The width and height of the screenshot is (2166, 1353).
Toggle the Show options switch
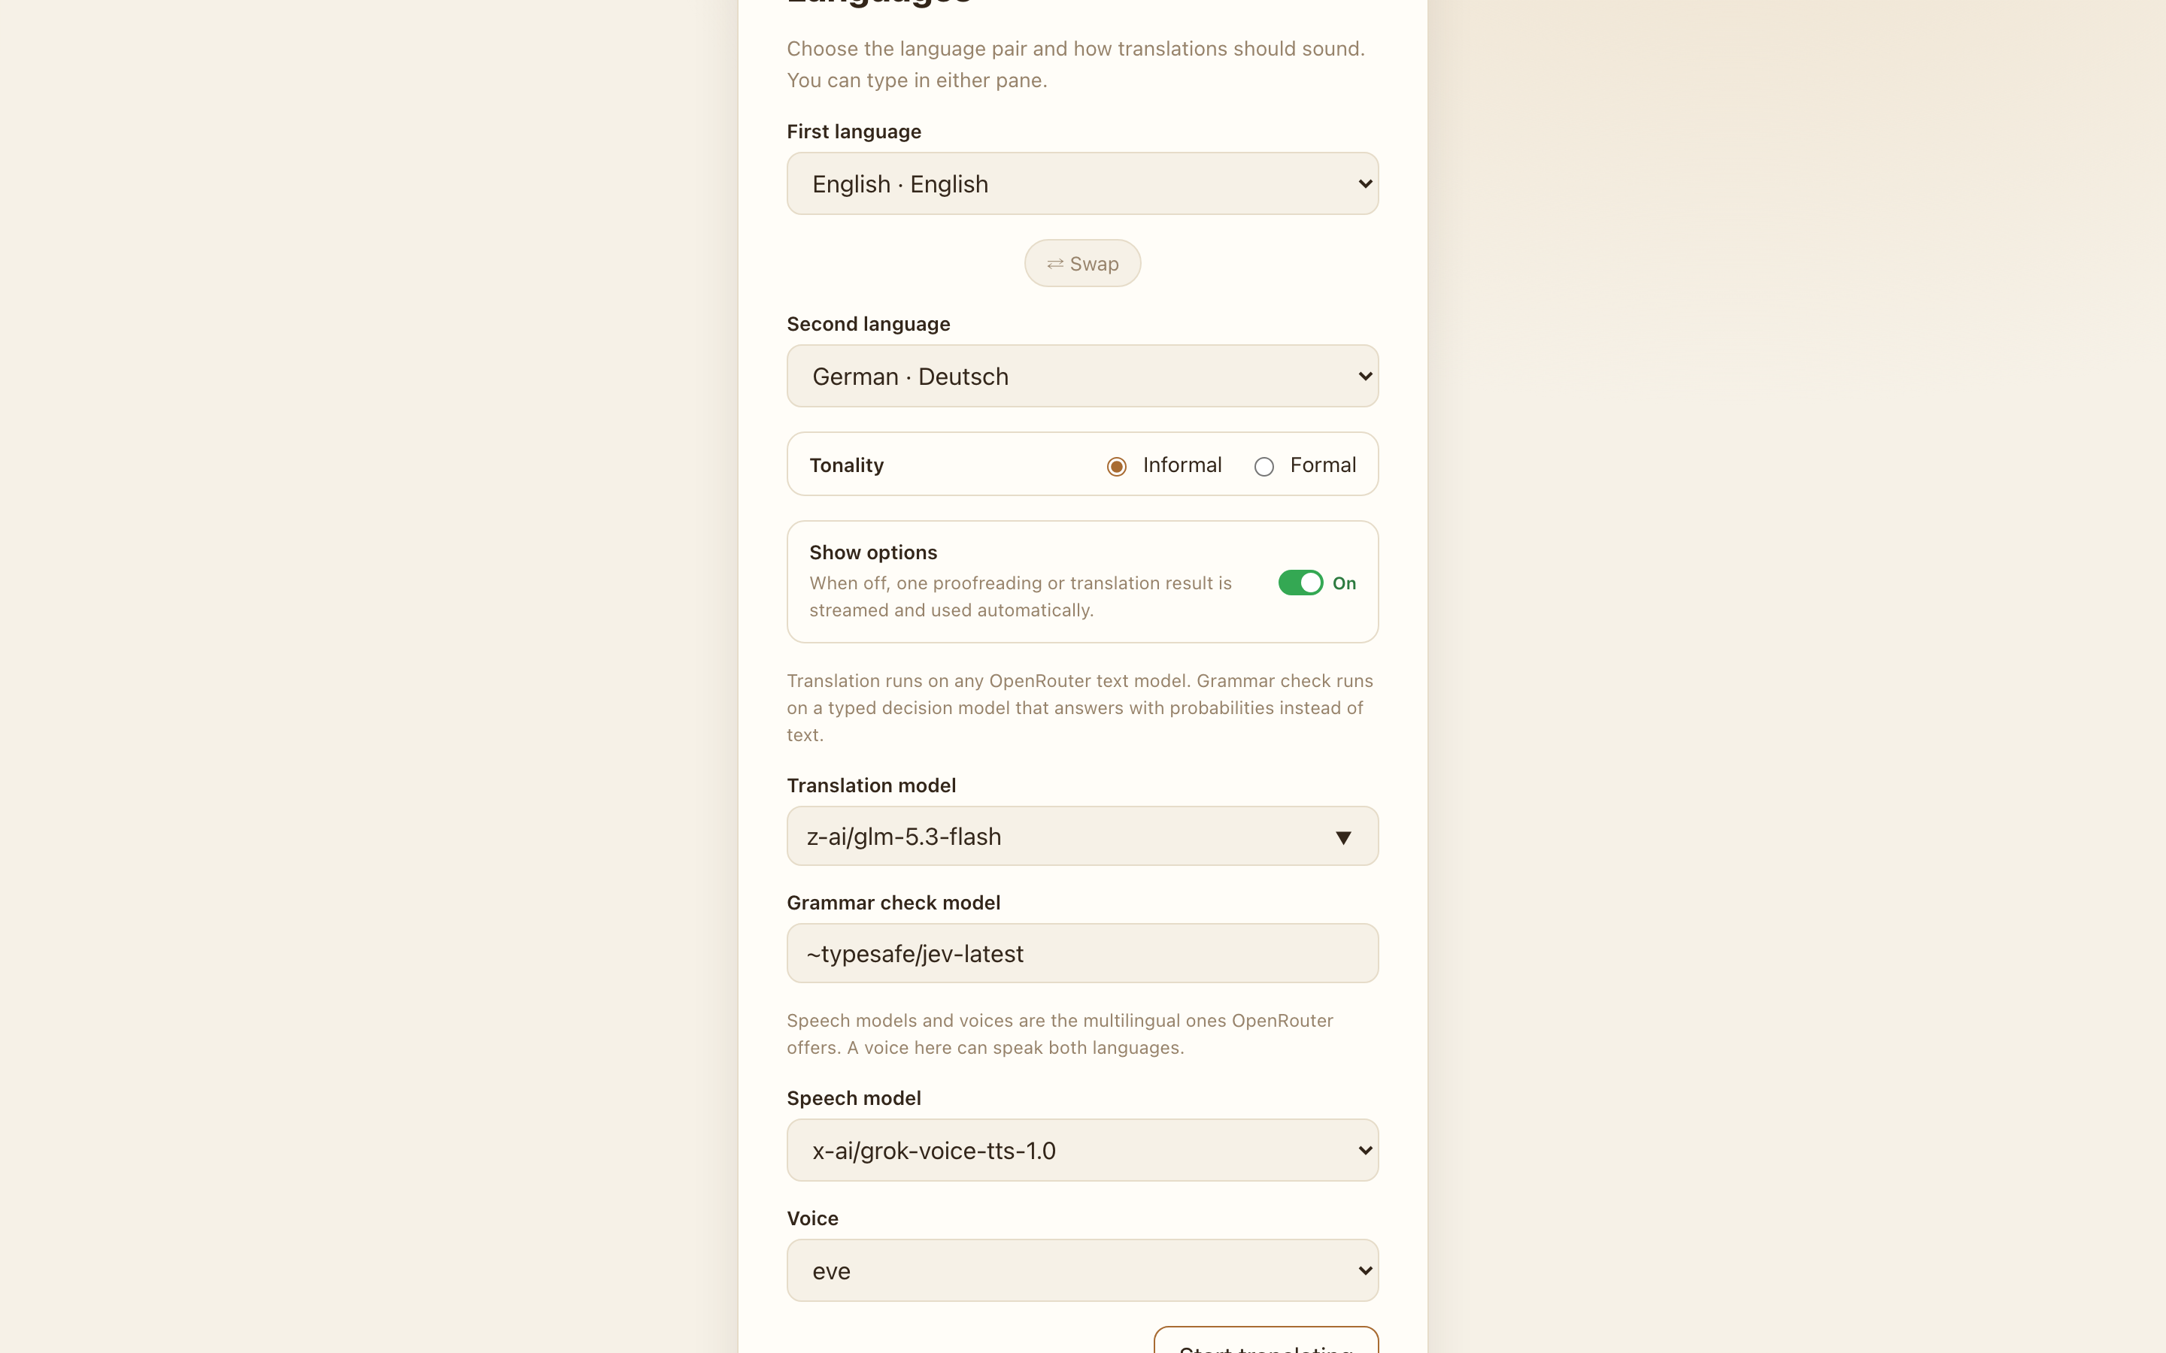coord(1300,583)
